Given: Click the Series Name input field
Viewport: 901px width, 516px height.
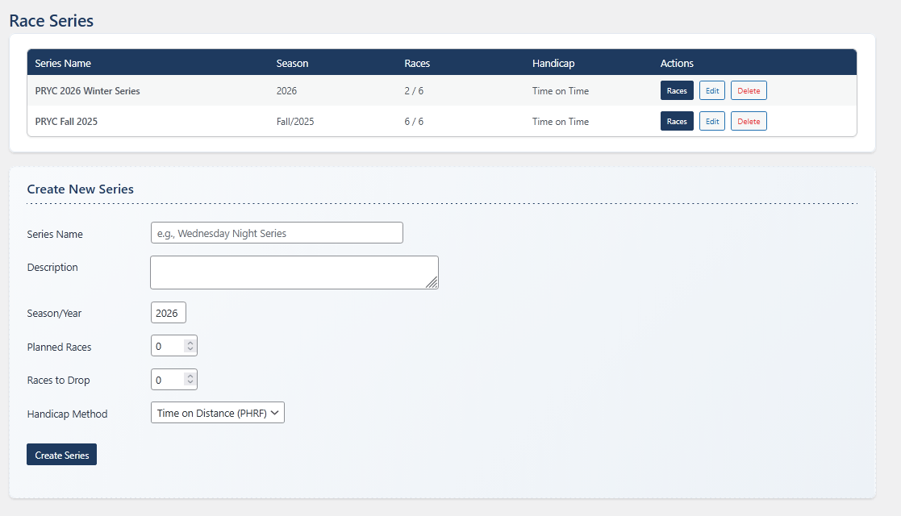Looking at the screenshot, I should pyautogui.click(x=277, y=233).
